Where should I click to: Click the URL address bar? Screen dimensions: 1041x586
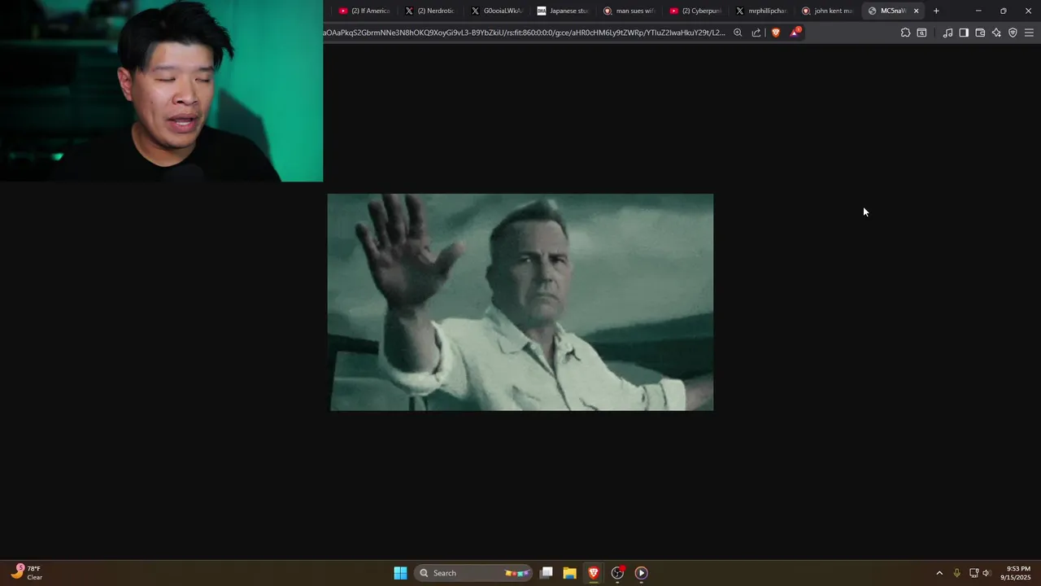point(525,33)
